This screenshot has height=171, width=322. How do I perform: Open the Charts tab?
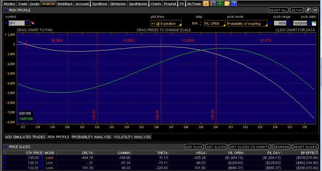[156, 4]
